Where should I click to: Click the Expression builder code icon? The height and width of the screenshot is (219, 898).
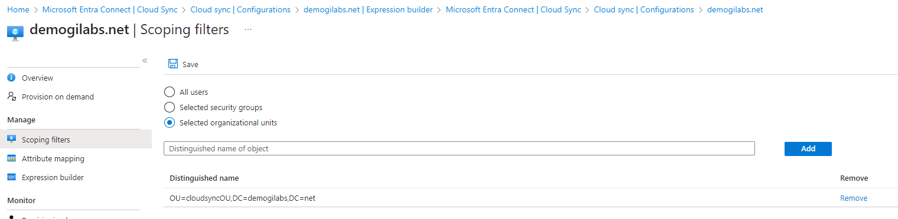click(x=11, y=177)
